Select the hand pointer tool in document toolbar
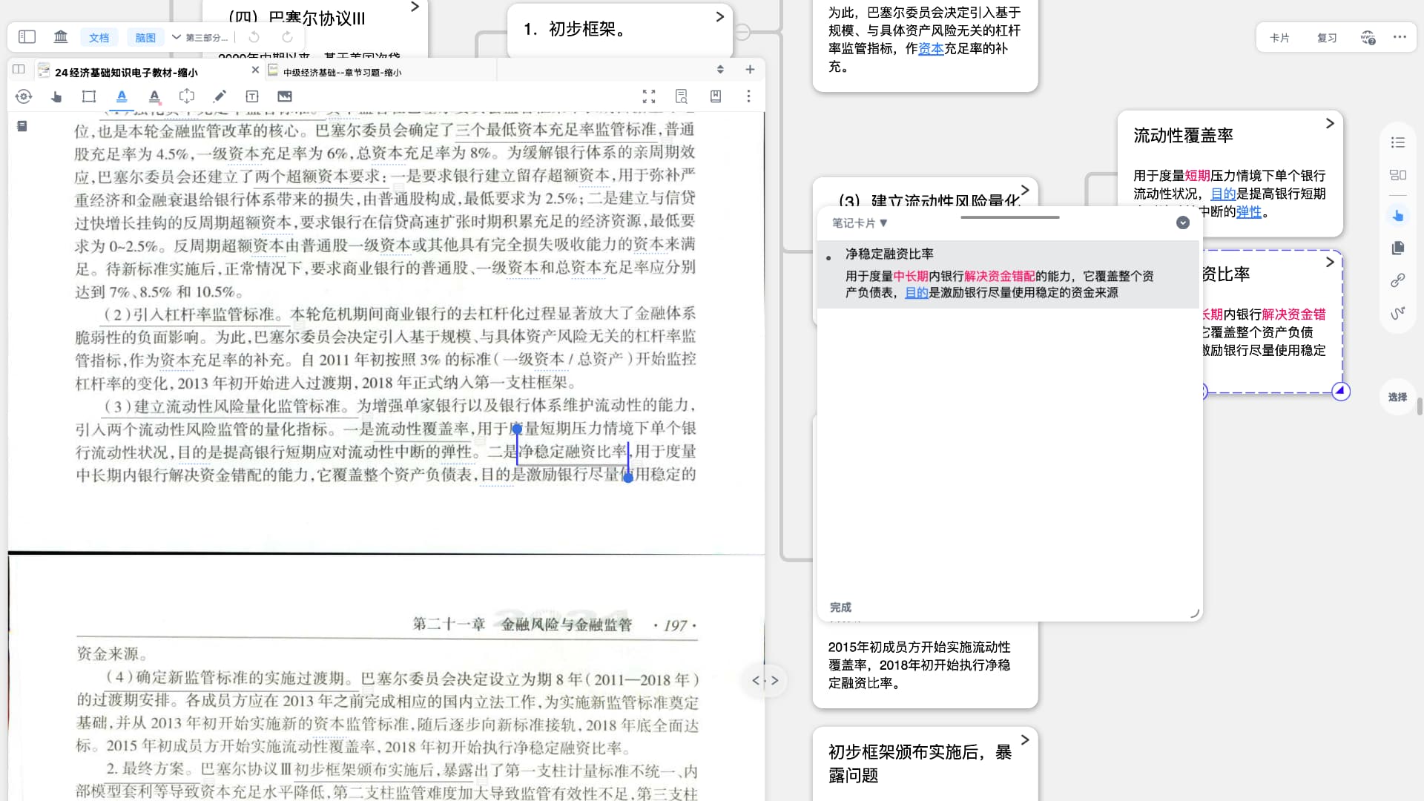1424x801 pixels. click(56, 96)
